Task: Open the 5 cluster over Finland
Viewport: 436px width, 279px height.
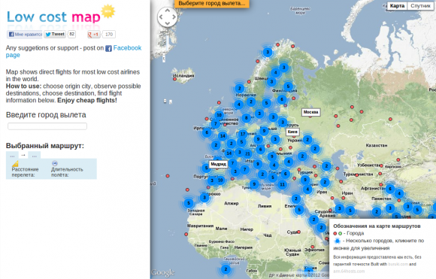Action: (x=288, y=86)
